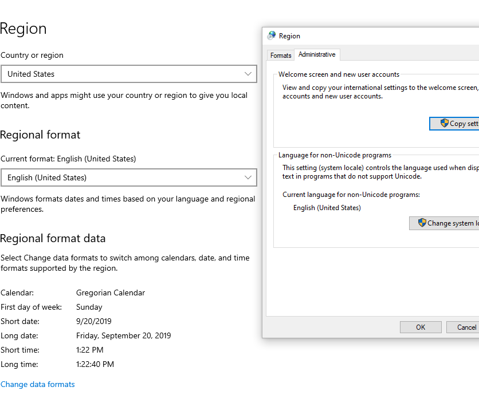
Task: Click the Short date value 9/20/2019
Action: coord(94,321)
